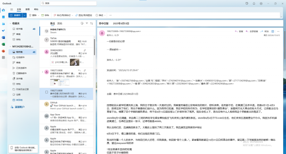Open the dropdown arrow next to 标记/取消标记
Screen dimensions: 286x154
click(72, 15)
